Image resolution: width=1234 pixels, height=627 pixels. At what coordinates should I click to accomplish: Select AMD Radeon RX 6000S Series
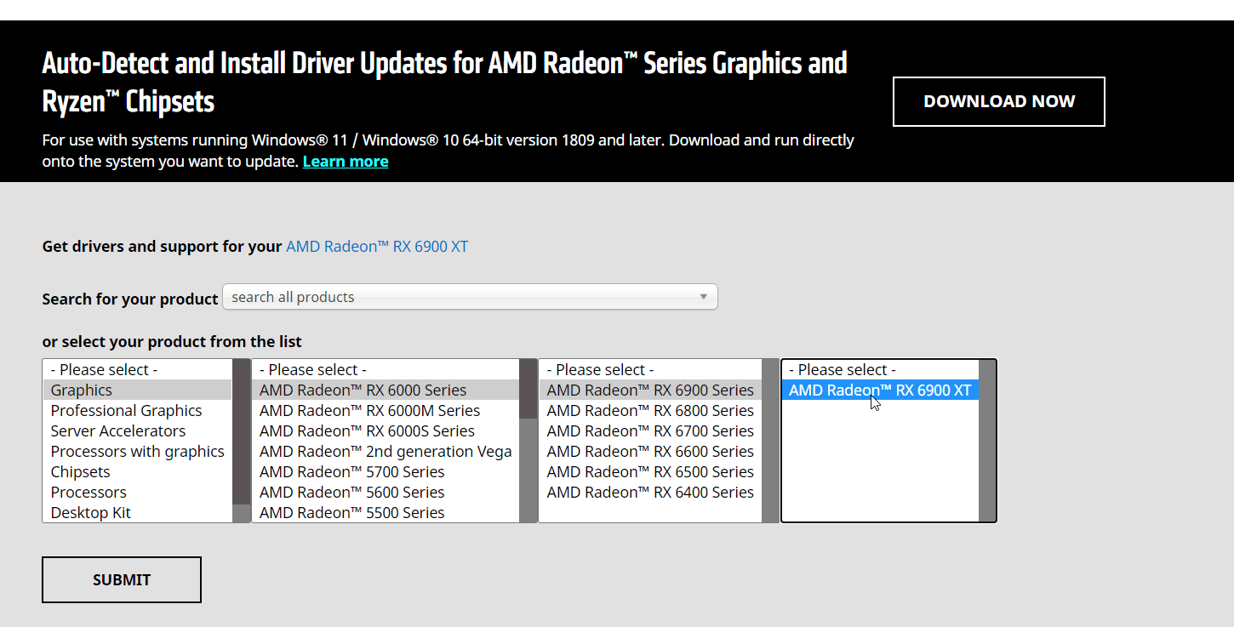coord(367,430)
